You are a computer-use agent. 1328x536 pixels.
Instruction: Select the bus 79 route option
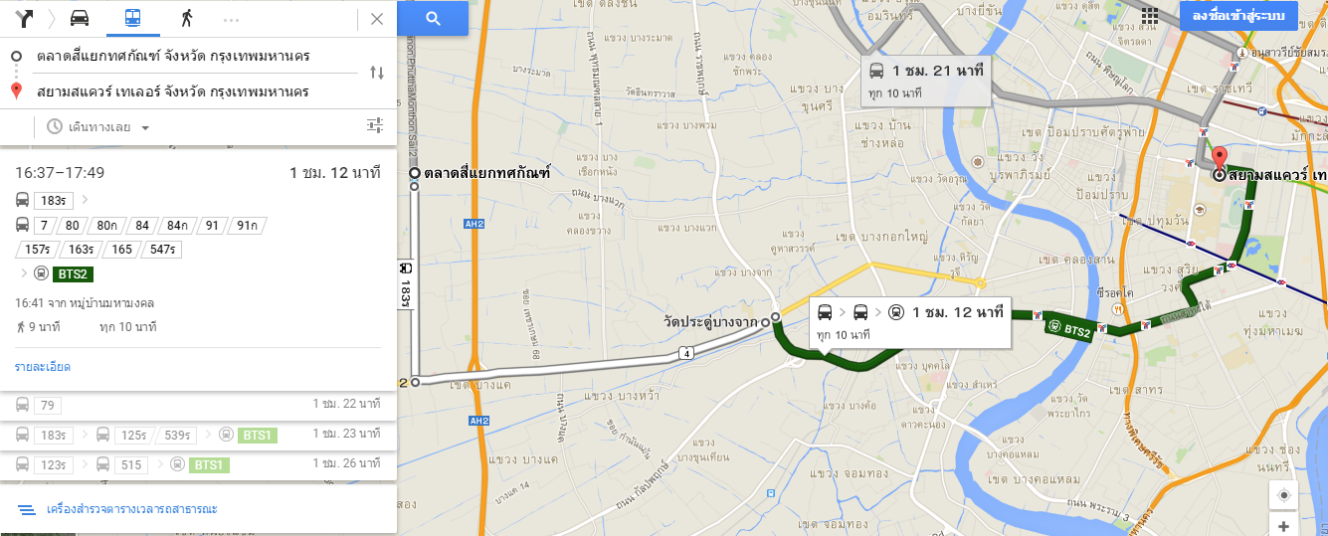[x=198, y=405]
